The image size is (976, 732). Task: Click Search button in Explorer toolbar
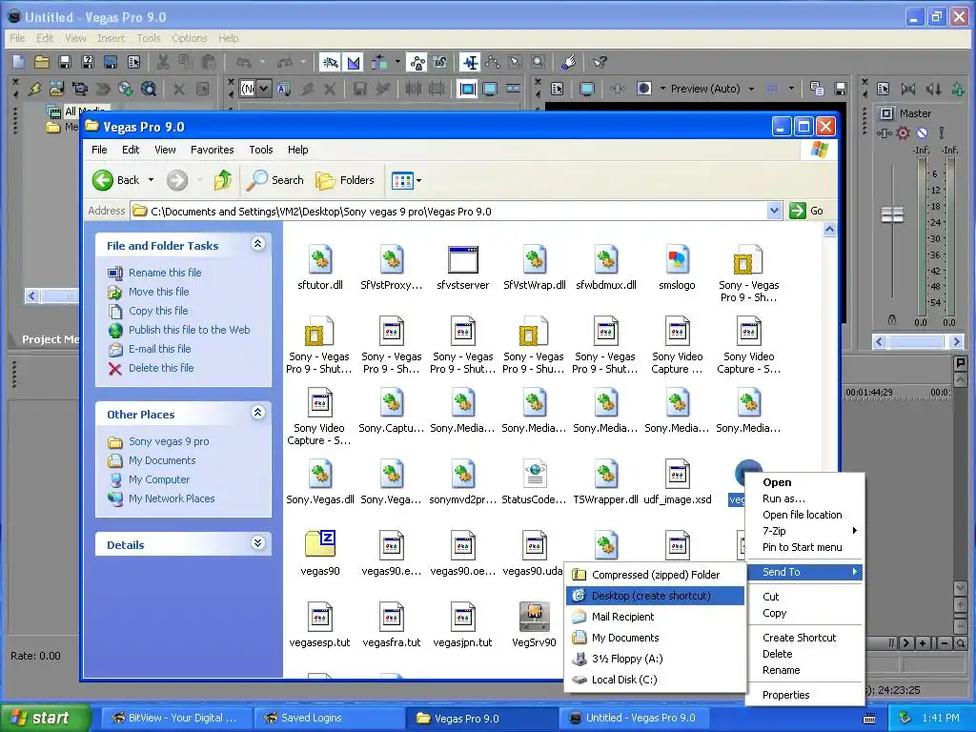tap(275, 180)
